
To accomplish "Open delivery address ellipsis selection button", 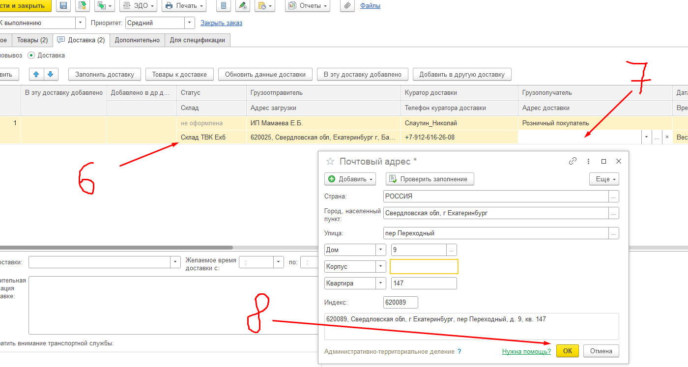I will click(x=657, y=137).
